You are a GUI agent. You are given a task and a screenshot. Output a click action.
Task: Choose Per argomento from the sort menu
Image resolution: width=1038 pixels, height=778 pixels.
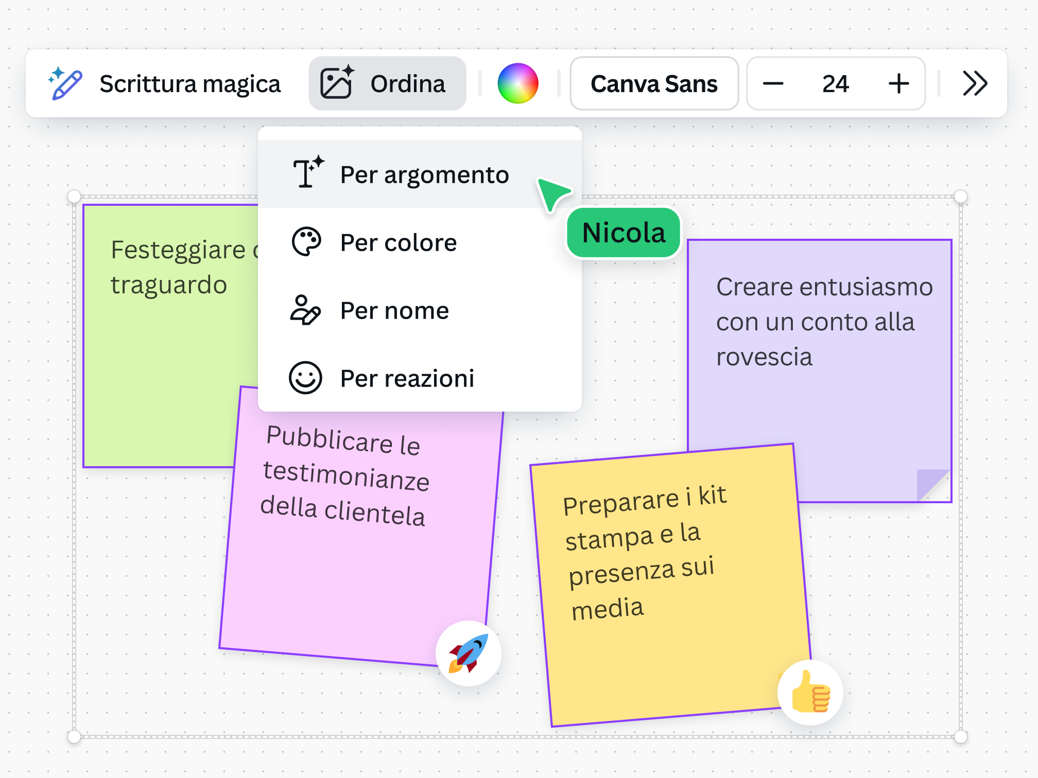(x=423, y=174)
